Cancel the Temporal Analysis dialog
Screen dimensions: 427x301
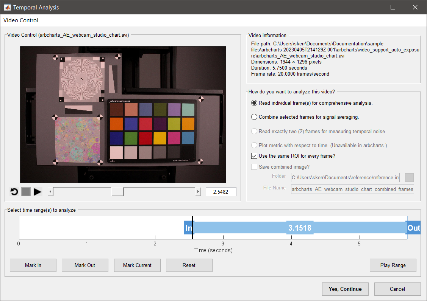click(397, 289)
